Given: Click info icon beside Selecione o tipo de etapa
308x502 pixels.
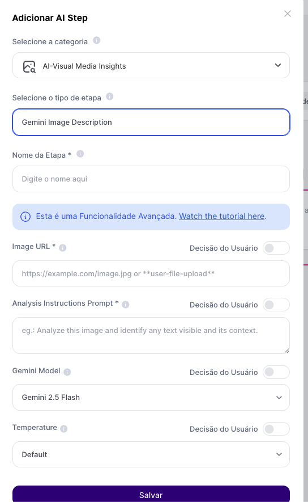Looking at the screenshot, I should point(110,96).
